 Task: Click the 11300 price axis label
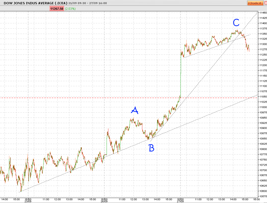coord(263,44)
